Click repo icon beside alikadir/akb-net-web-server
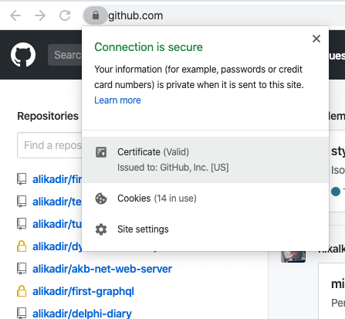 (x=22, y=269)
